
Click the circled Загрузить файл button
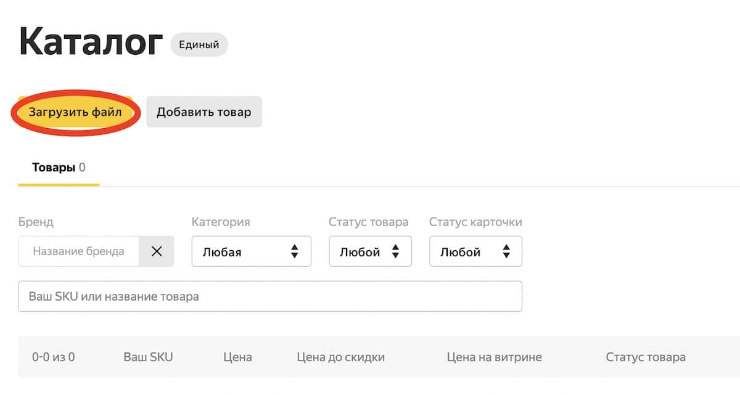tap(75, 112)
